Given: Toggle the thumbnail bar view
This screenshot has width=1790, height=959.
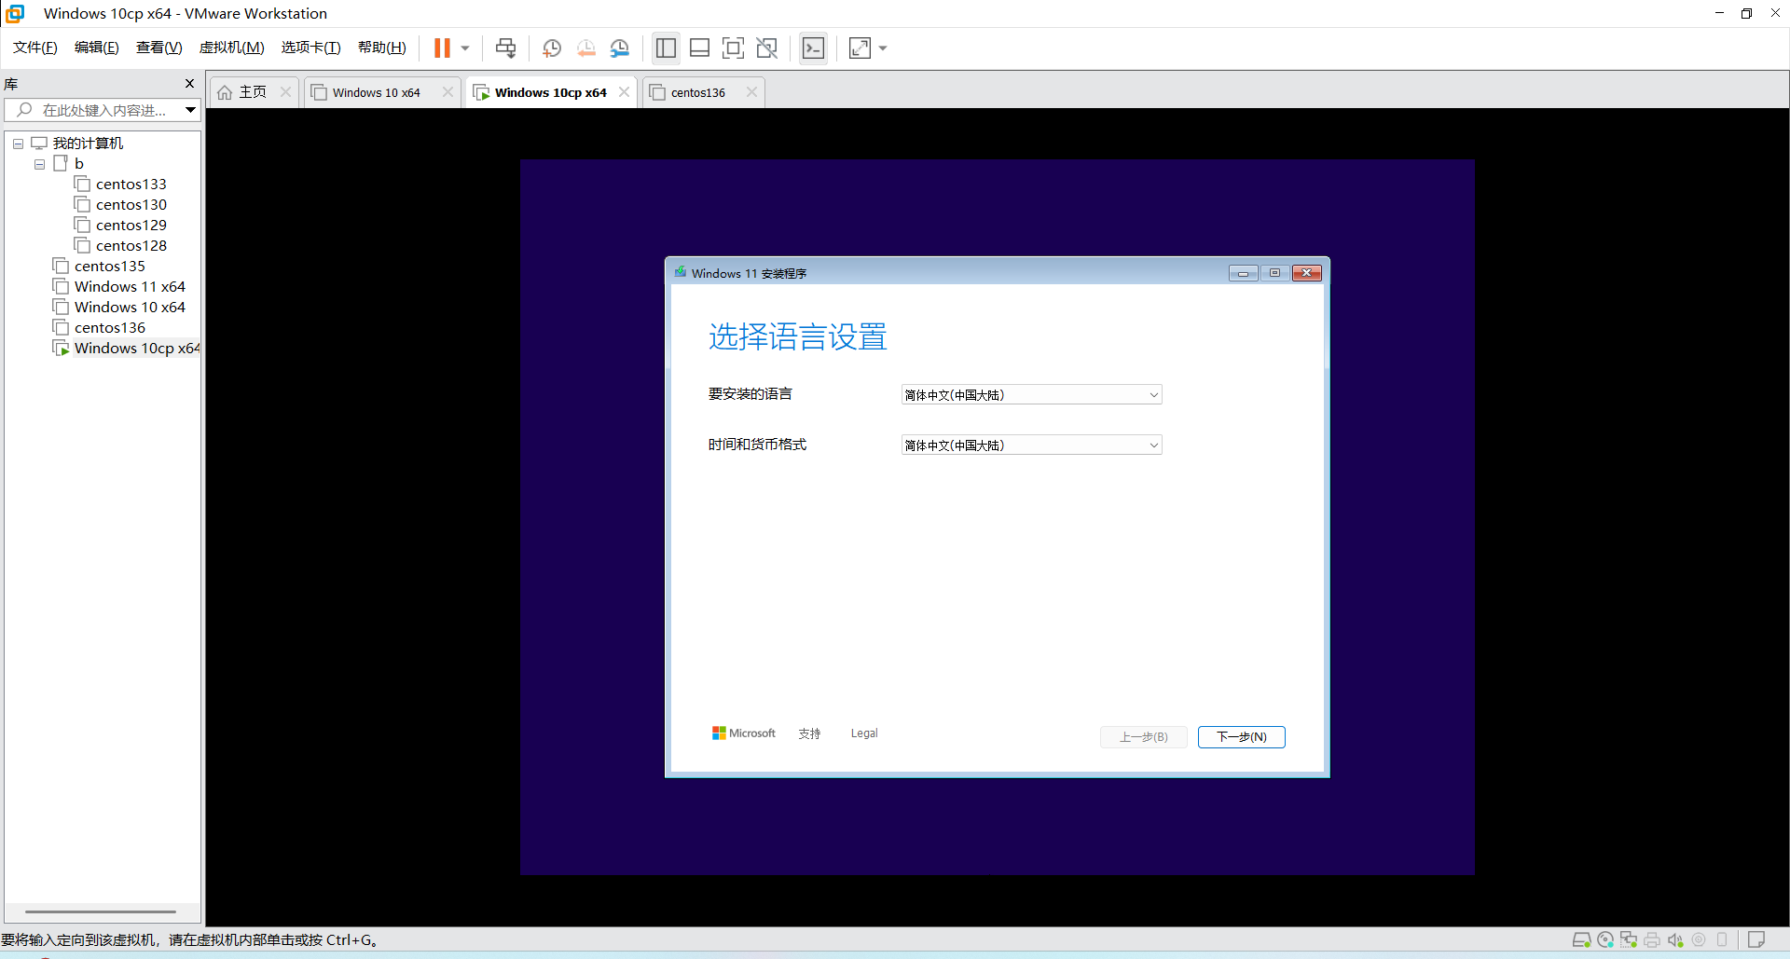Looking at the screenshot, I should point(699,48).
